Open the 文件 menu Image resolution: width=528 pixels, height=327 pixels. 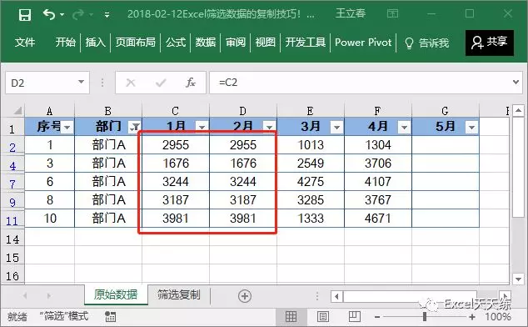click(25, 43)
